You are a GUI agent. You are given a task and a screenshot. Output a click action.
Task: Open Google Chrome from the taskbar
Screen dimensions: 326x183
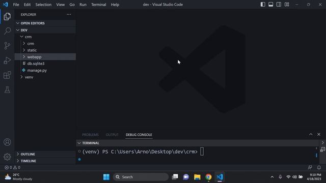point(208,177)
